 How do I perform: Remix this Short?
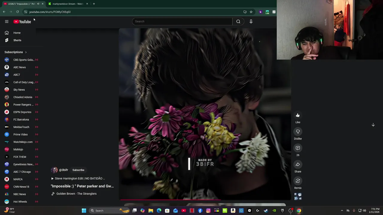coord(298,181)
